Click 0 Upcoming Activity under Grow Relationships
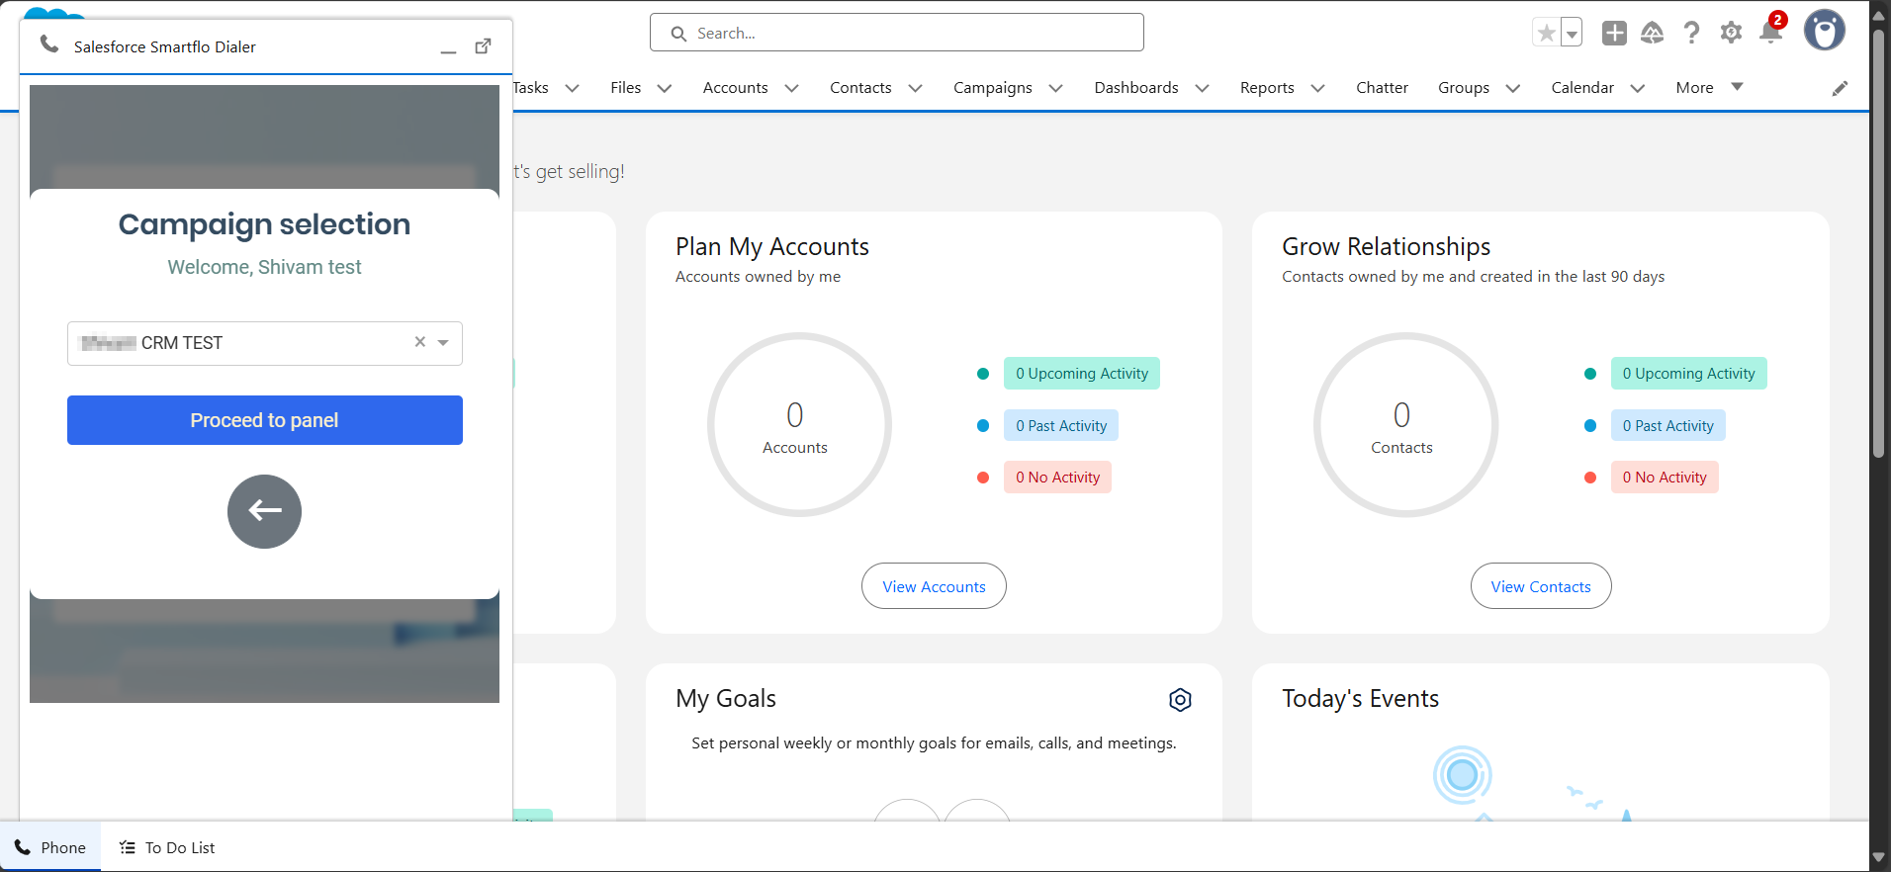This screenshot has width=1891, height=872. click(x=1688, y=374)
